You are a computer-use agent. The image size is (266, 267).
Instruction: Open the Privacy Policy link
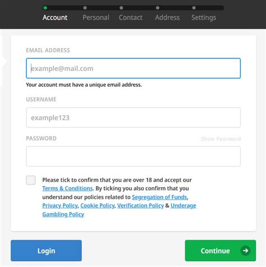click(60, 205)
